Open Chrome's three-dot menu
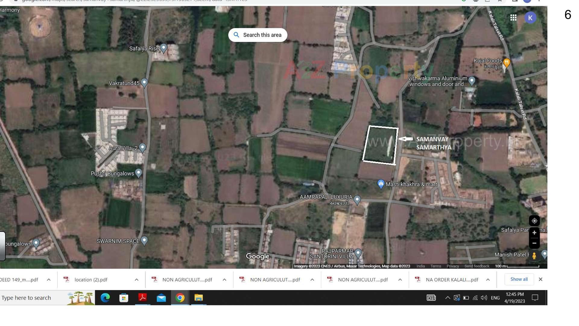The image size is (579, 326). (x=539, y=1)
